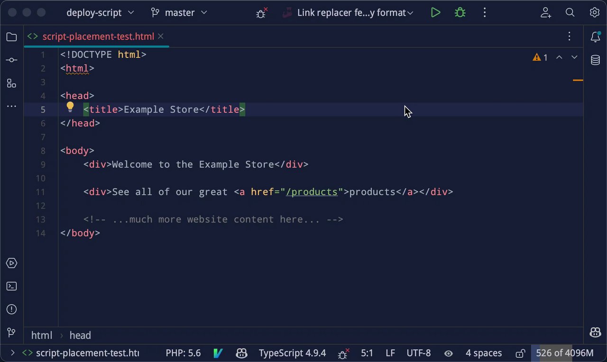Open the Commit tool window
The height and width of the screenshot is (362, 607).
click(11, 60)
